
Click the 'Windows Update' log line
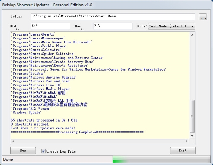pos(26,113)
